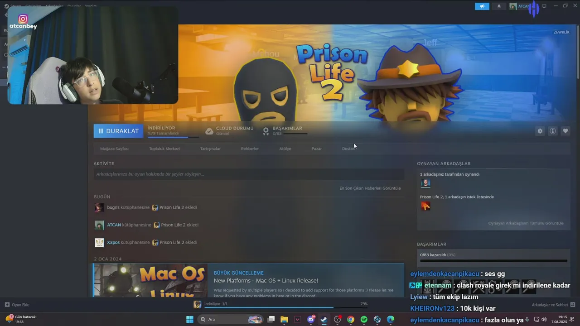The width and height of the screenshot is (580, 326).
Task: Click the taskbar Ara search box
Action: tap(231, 319)
